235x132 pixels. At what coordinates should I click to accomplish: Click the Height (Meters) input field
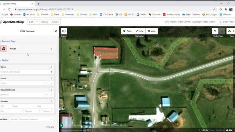click(x=22, y=95)
